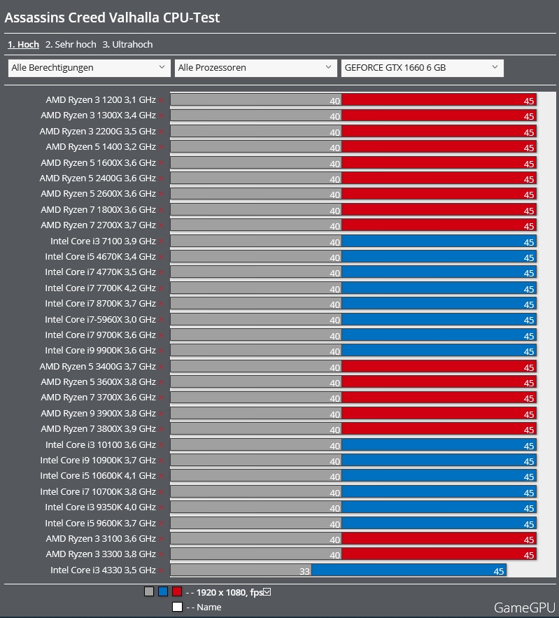Click red x next to AMD Ryzen 5 1400
Image resolution: width=559 pixels, height=618 pixels.
(161, 148)
